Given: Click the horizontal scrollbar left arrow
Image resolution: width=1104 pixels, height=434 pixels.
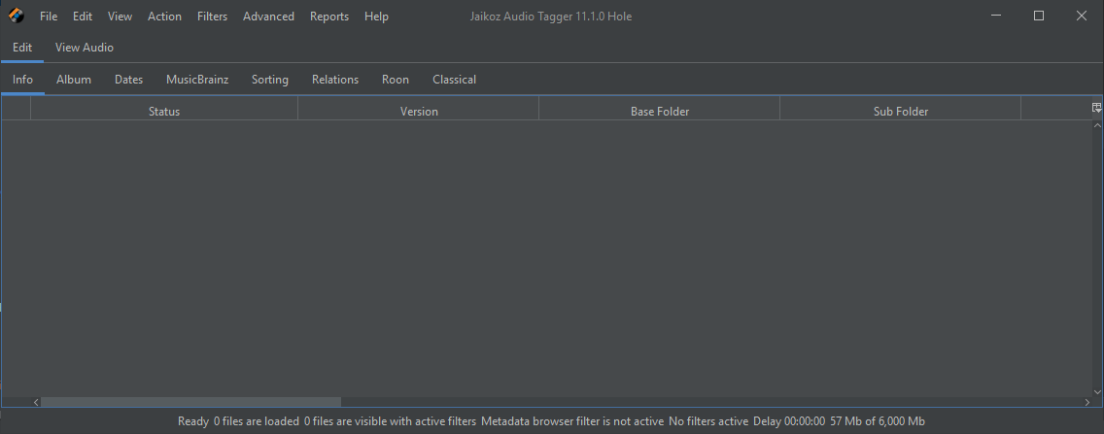Looking at the screenshot, I should pos(37,402).
